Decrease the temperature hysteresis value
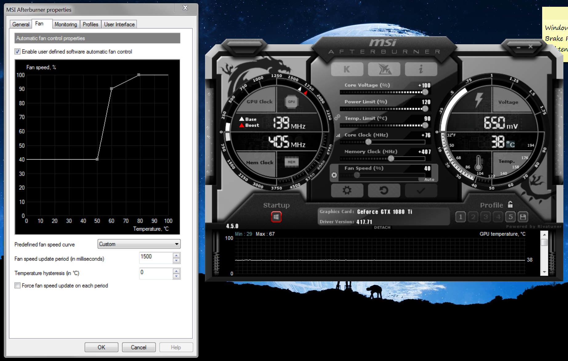 coord(176,276)
